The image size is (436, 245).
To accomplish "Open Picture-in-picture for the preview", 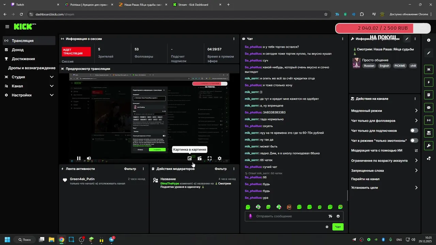I will point(190,158).
